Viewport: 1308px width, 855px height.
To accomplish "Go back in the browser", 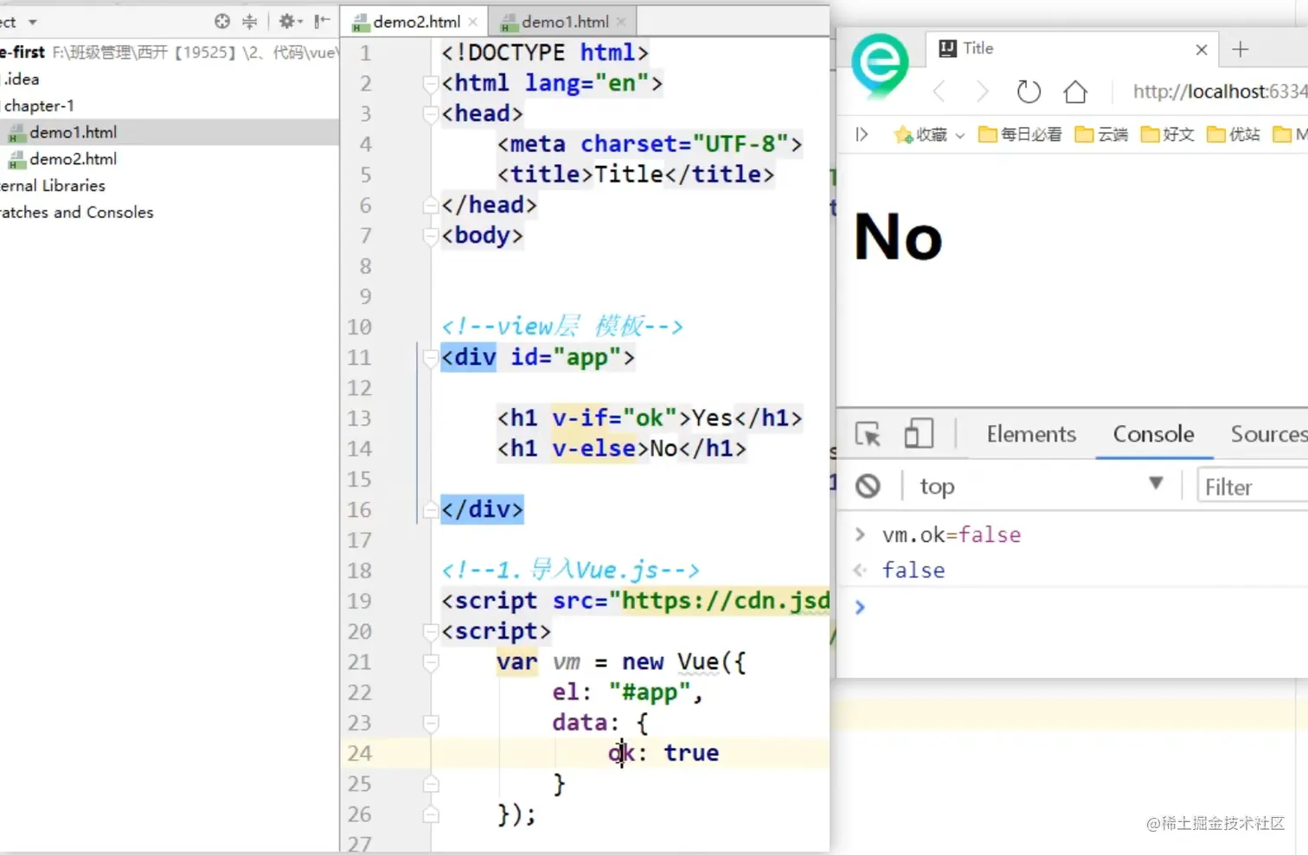I will click(x=940, y=91).
